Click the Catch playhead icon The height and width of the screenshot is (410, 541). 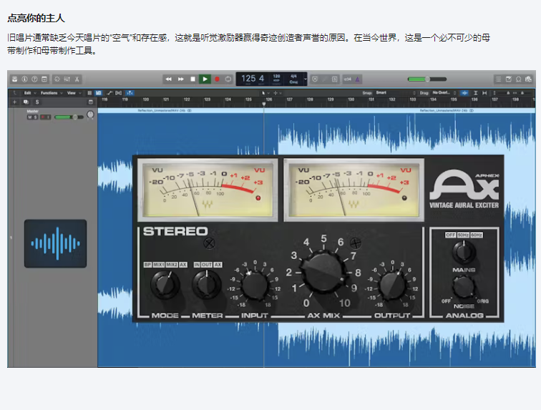tap(119, 93)
